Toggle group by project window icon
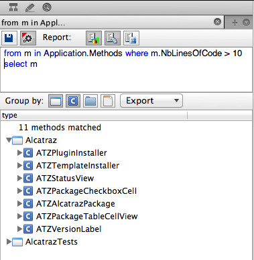 pyautogui.click(x=56, y=101)
